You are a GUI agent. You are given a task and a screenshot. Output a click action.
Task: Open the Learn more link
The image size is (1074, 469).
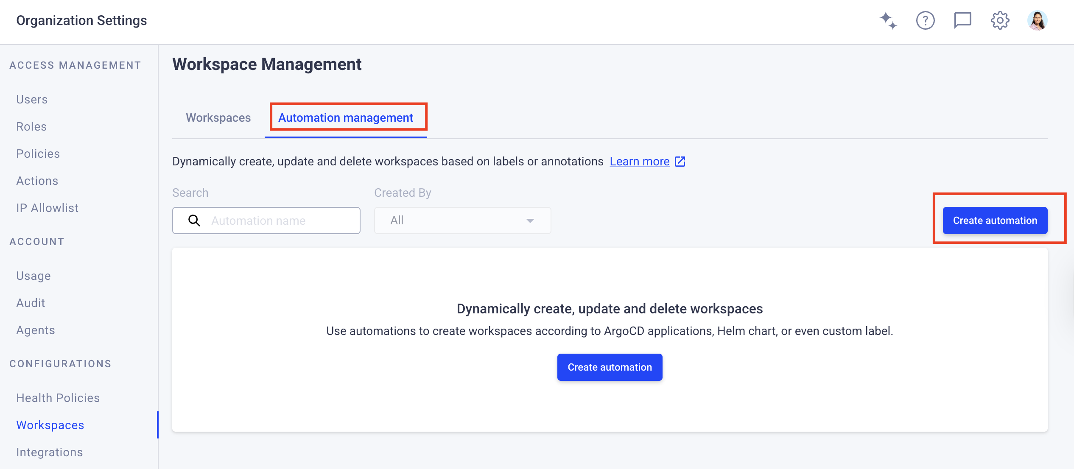(x=639, y=162)
